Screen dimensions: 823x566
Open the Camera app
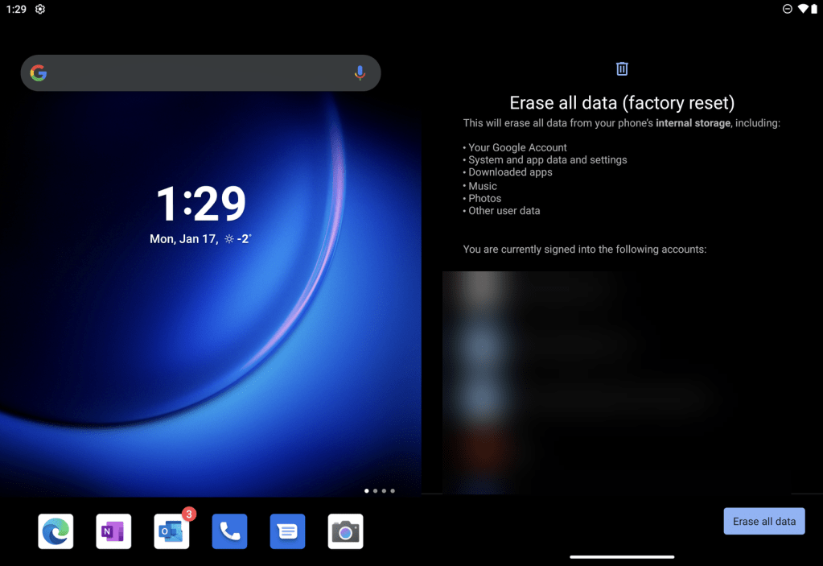(345, 531)
